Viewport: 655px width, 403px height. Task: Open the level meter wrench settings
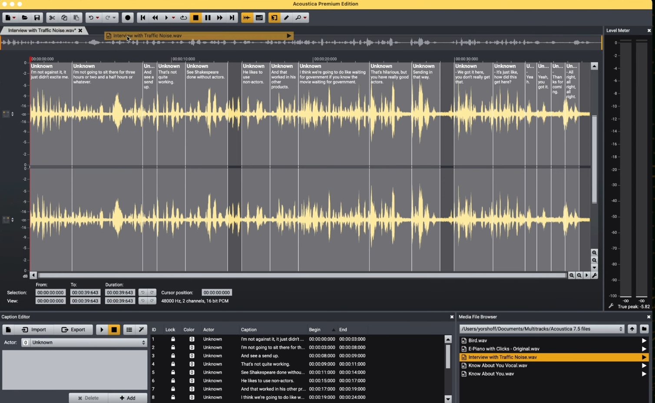[x=611, y=306]
